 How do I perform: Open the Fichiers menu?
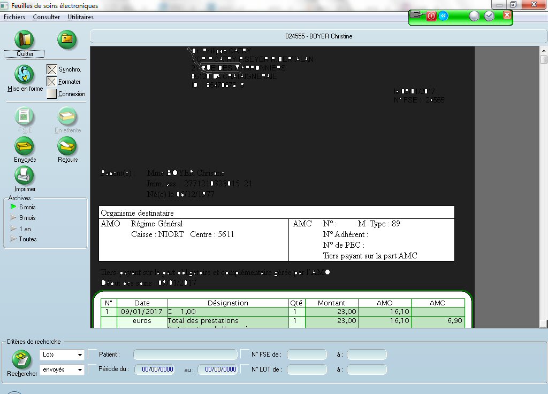(x=14, y=17)
